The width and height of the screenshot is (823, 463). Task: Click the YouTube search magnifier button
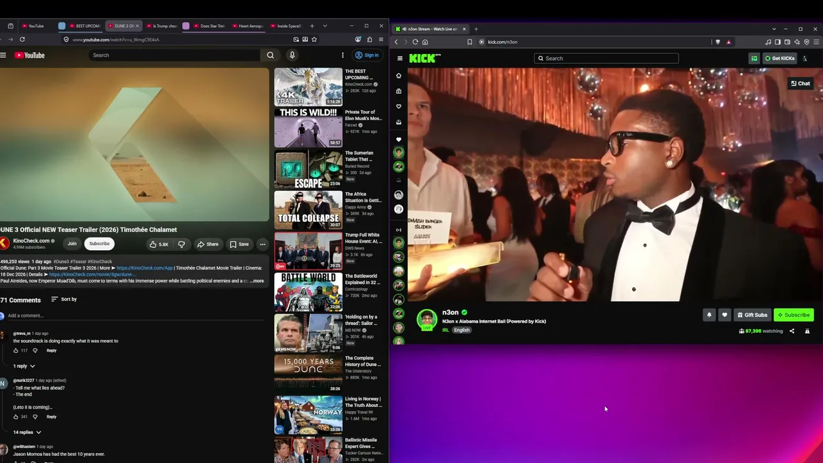click(270, 55)
